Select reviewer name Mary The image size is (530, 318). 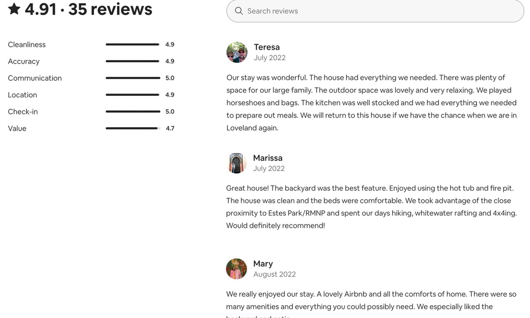pos(263,264)
